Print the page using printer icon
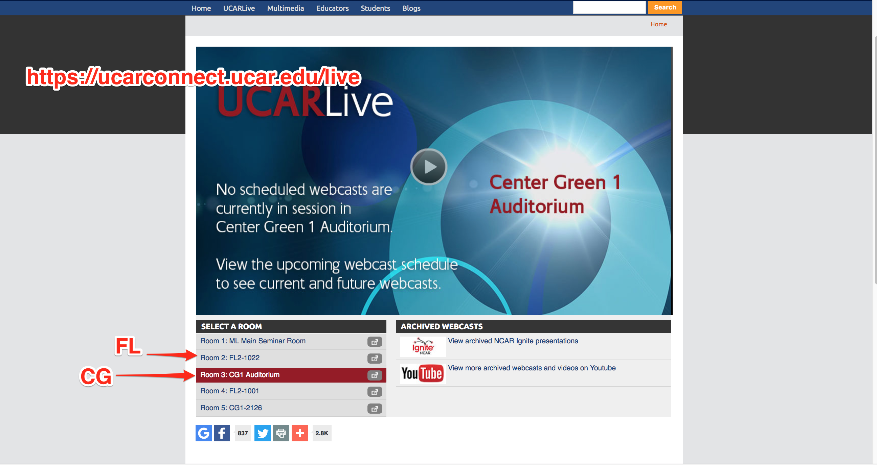The height and width of the screenshot is (465, 877). tap(281, 433)
